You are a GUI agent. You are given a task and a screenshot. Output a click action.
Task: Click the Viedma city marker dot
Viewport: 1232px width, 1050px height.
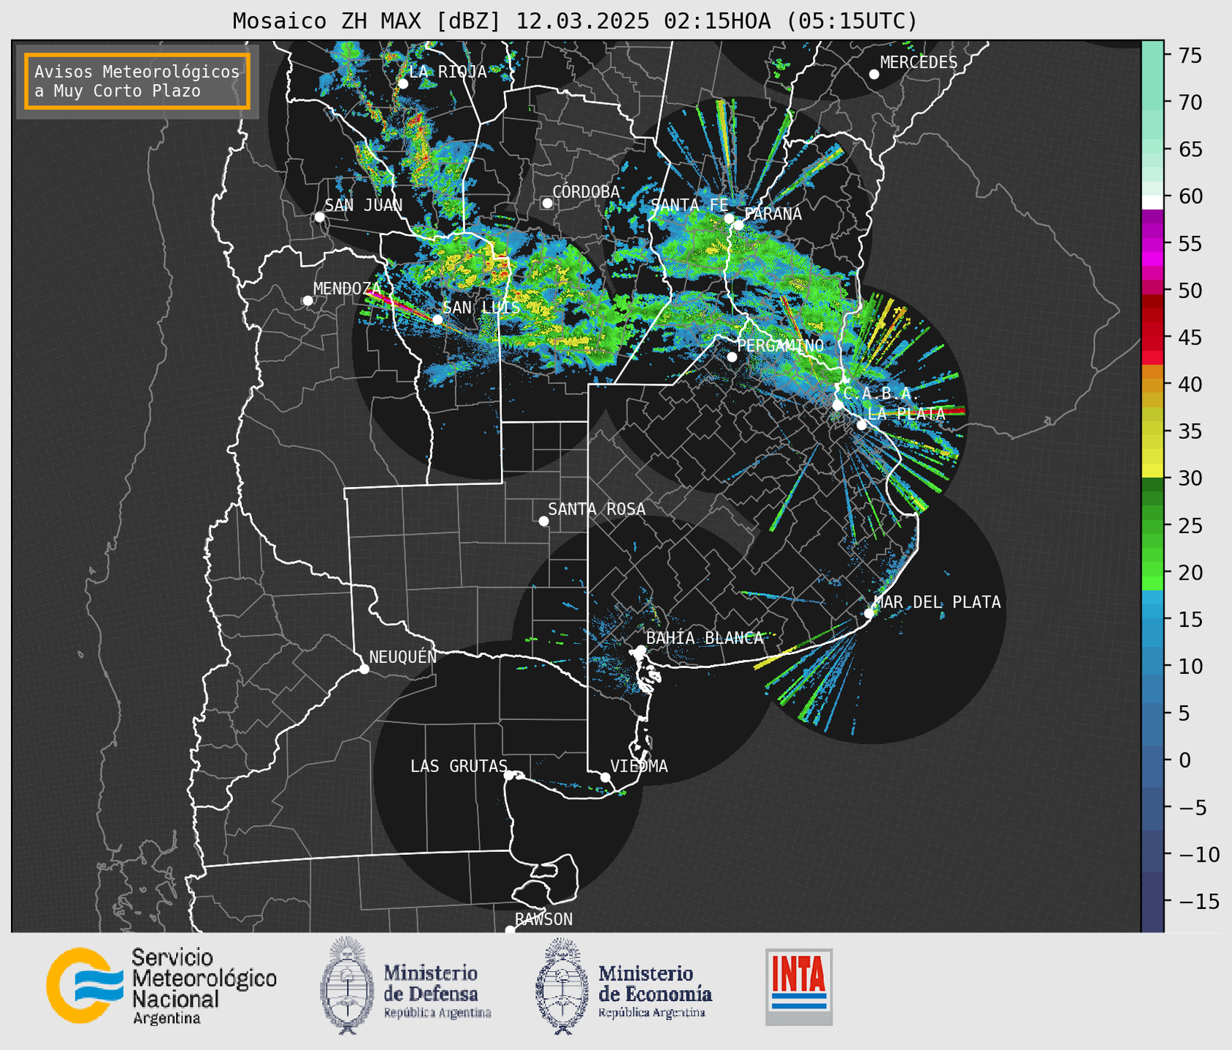click(x=605, y=778)
